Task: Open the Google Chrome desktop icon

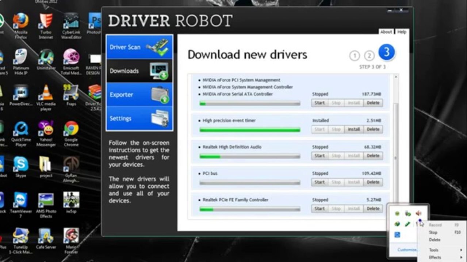Action: tap(71, 133)
